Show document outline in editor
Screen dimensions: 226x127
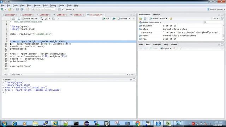[133, 19]
